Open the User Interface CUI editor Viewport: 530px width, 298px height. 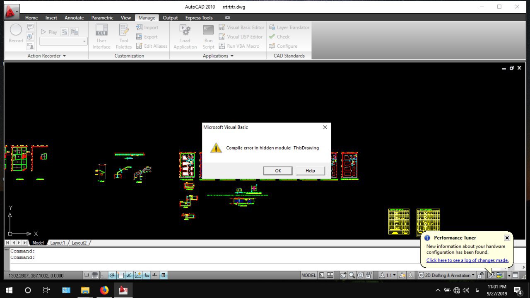click(x=101, y=36)
